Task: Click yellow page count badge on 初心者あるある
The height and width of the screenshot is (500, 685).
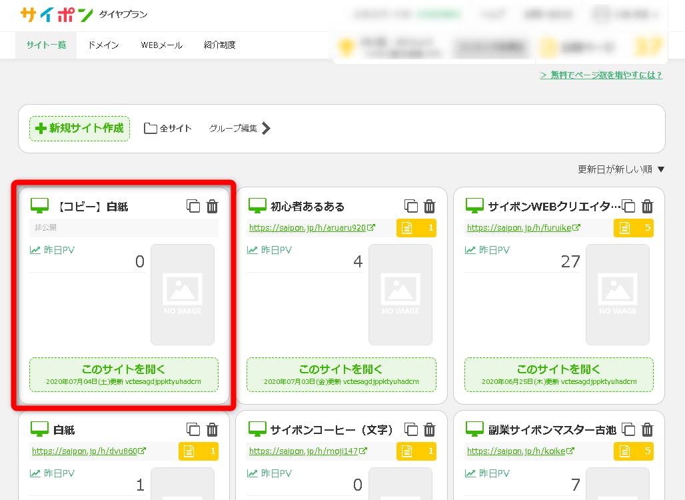Action: click(x=416, y=228)
